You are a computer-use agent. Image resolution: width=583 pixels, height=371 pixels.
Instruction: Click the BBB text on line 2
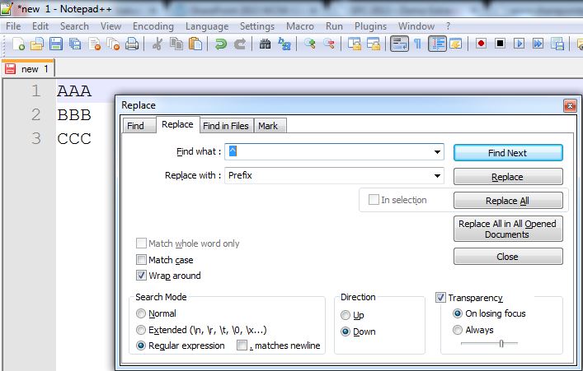[x=74, y=114]
